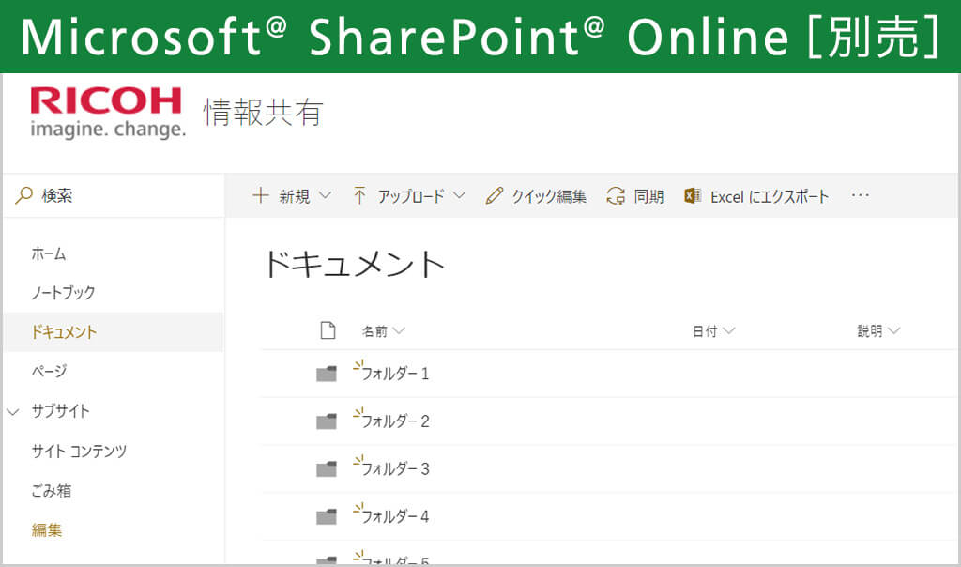
Task: Open the 新規 (New) dropdown
Action: [x=325, y=196]
